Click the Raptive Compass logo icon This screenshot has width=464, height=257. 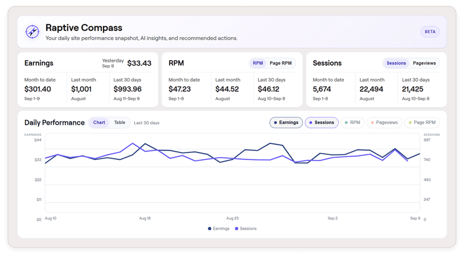tap(32, 32)
